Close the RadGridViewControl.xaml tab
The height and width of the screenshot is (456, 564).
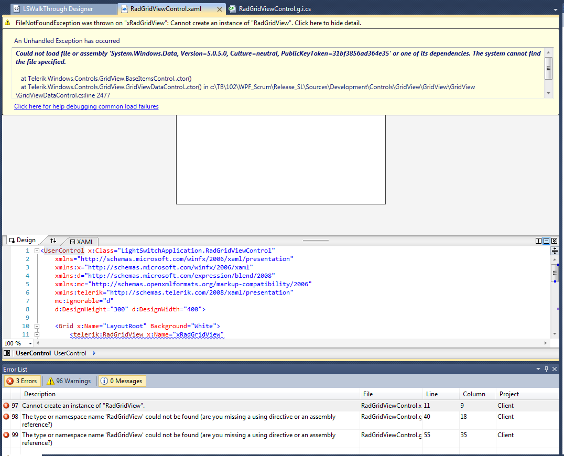click(220, 9)
